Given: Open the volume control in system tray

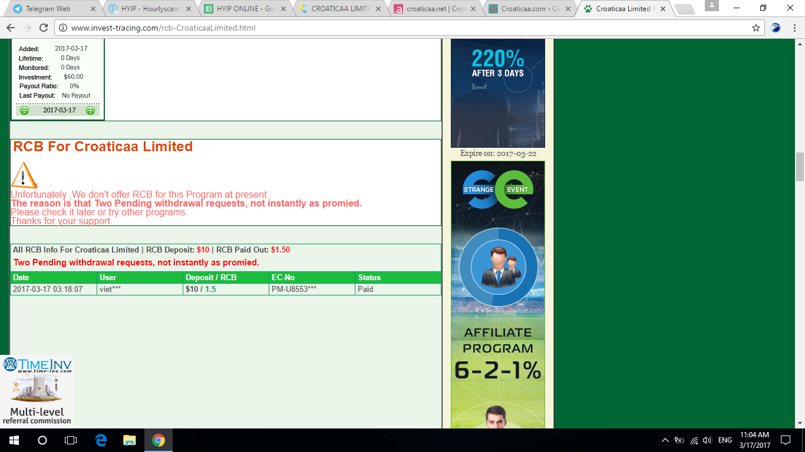Looking at the screenshot, I should (x=707, y=440).
